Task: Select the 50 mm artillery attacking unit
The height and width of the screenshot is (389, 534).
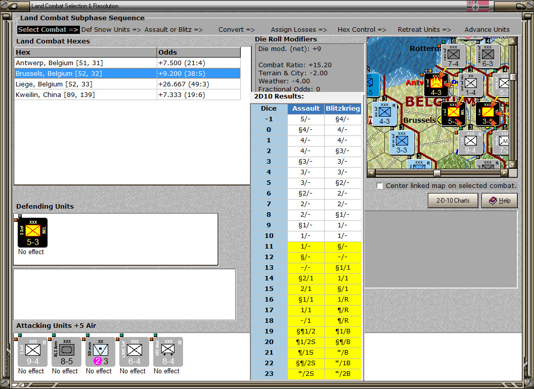Action: click(x=101, y=352)
